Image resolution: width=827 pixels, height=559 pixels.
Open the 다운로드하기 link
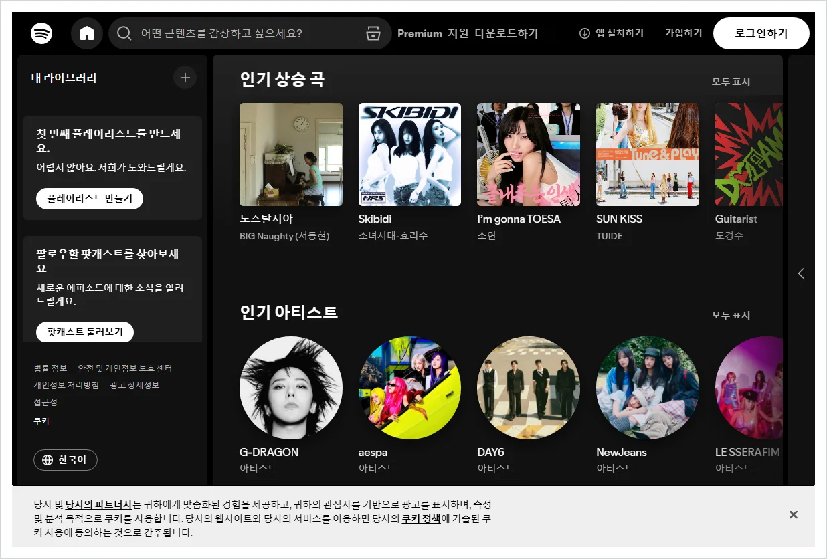click(507, 33)
